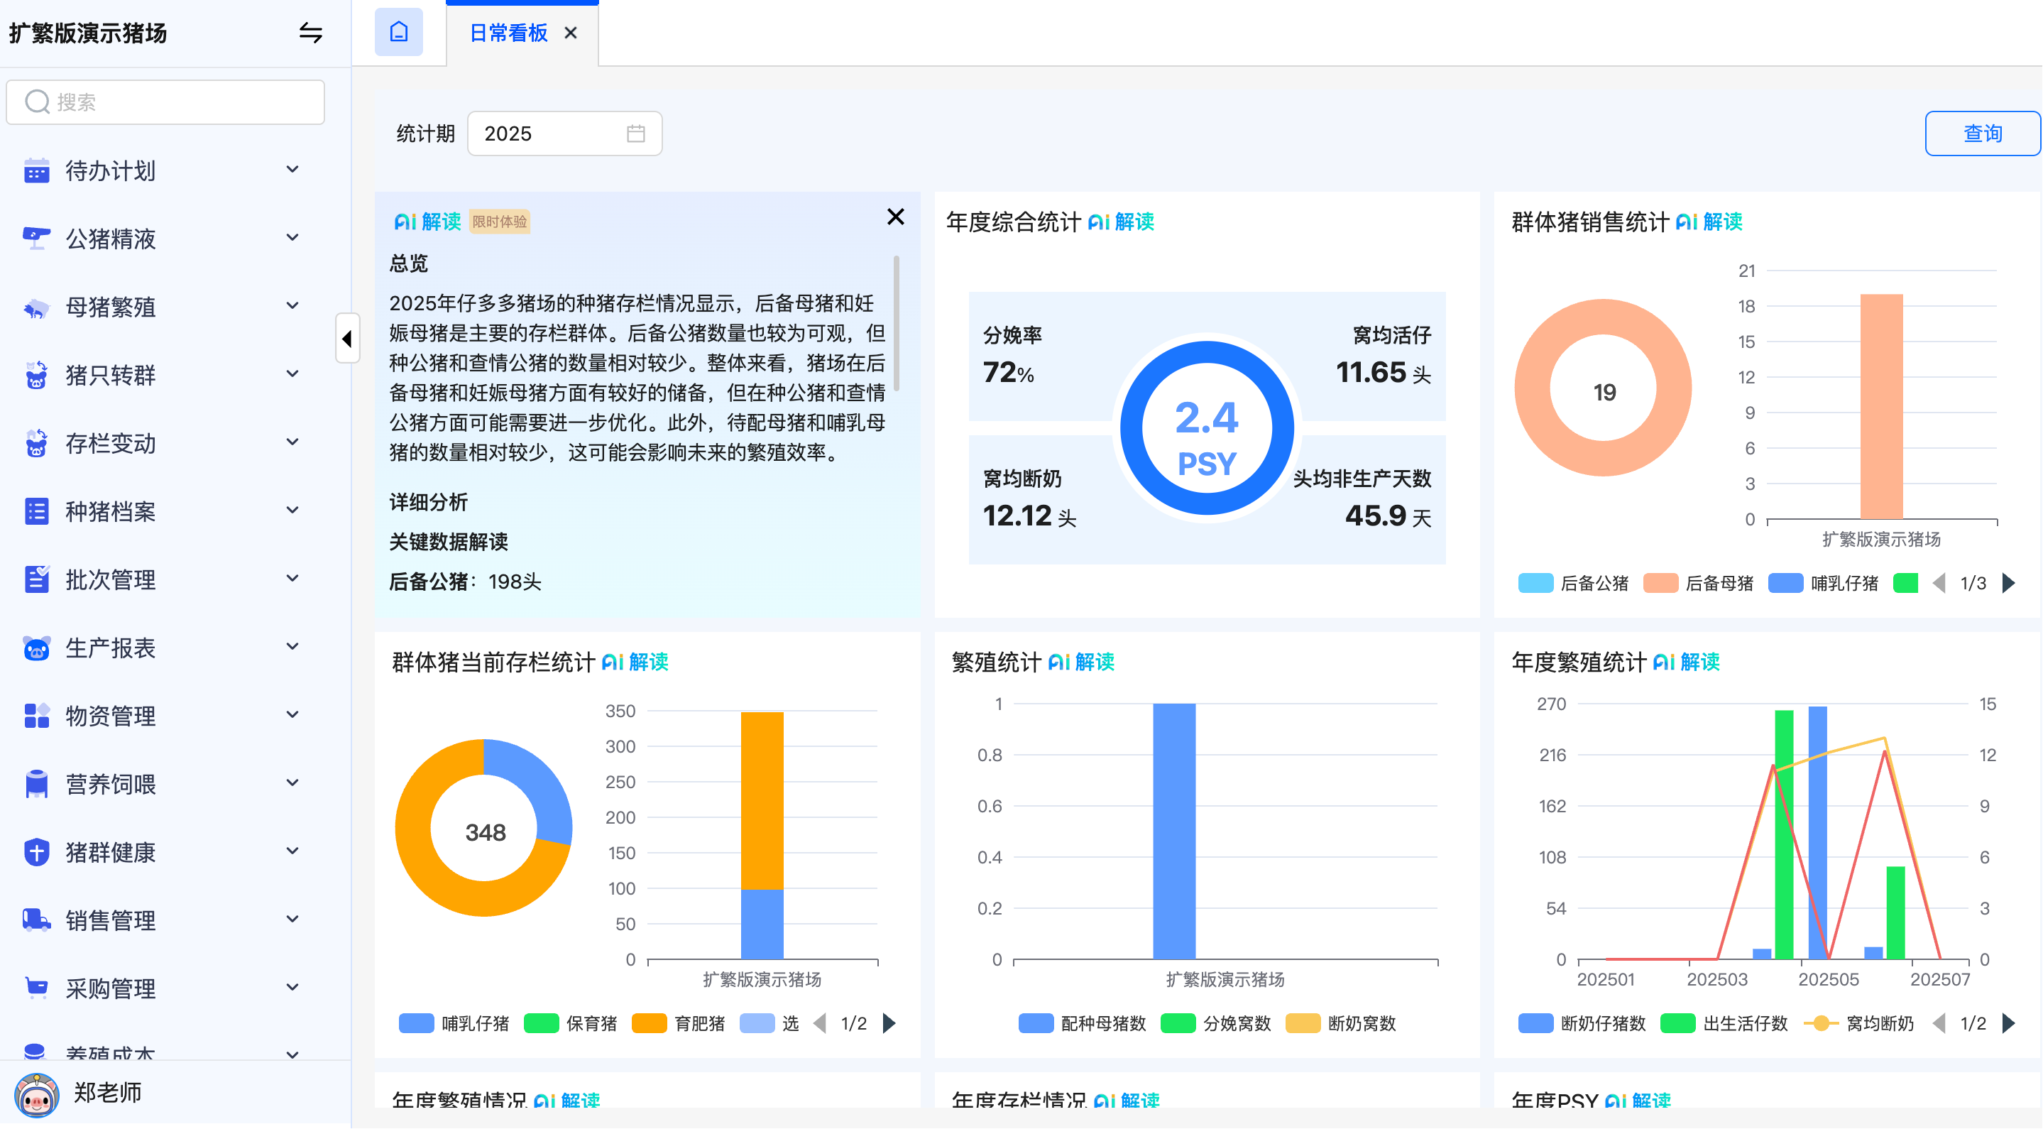Switch to the 日常看板 tab
Image resolution: width=2043 pixels, height=1129 pixels.
[x=508, y=33]
